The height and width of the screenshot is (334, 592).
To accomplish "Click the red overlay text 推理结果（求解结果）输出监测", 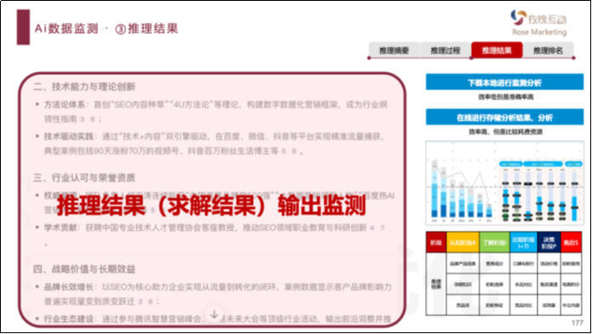I will coord(211,206).
